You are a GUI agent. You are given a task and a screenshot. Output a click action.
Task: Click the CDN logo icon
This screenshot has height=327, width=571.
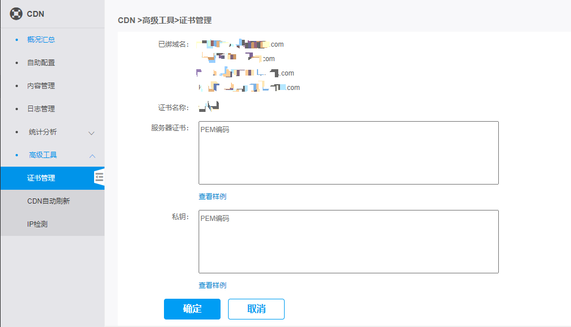pos(16,14)
